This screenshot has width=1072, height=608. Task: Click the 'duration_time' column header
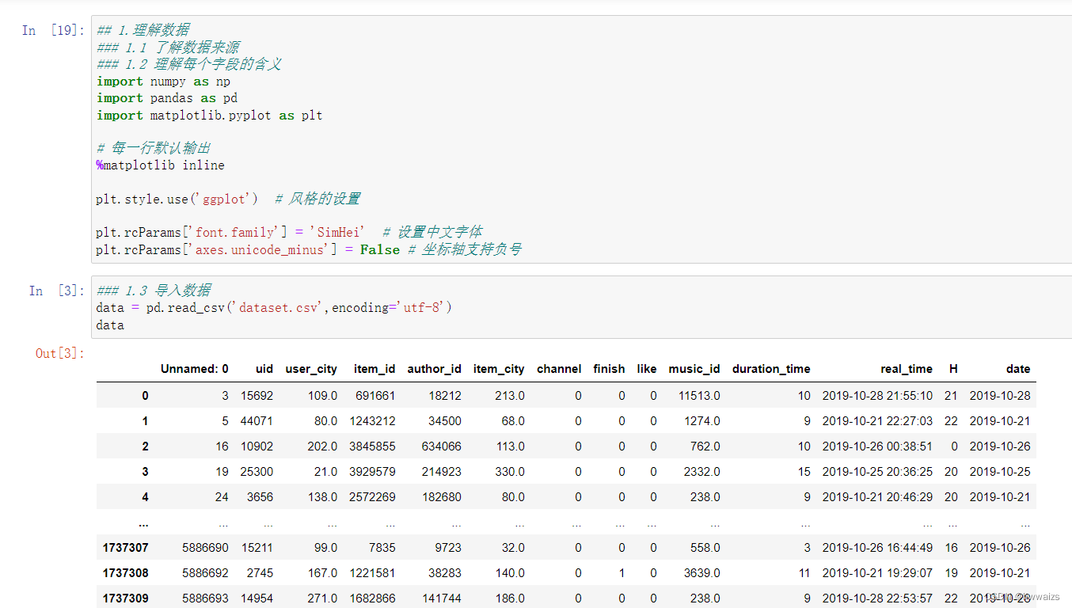coord(771,369)
